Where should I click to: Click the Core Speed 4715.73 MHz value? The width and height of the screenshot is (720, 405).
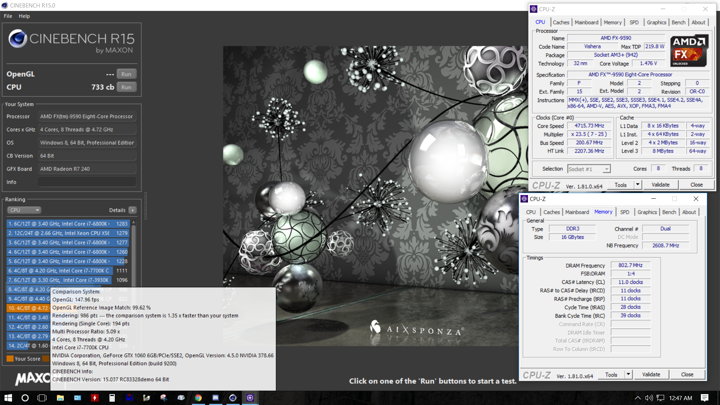pos(589,126)
